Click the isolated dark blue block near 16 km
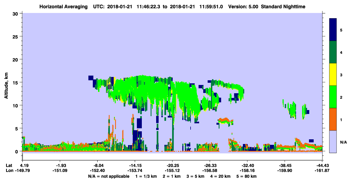This screenshot has width=358, height=184. (x=91, y=78)
